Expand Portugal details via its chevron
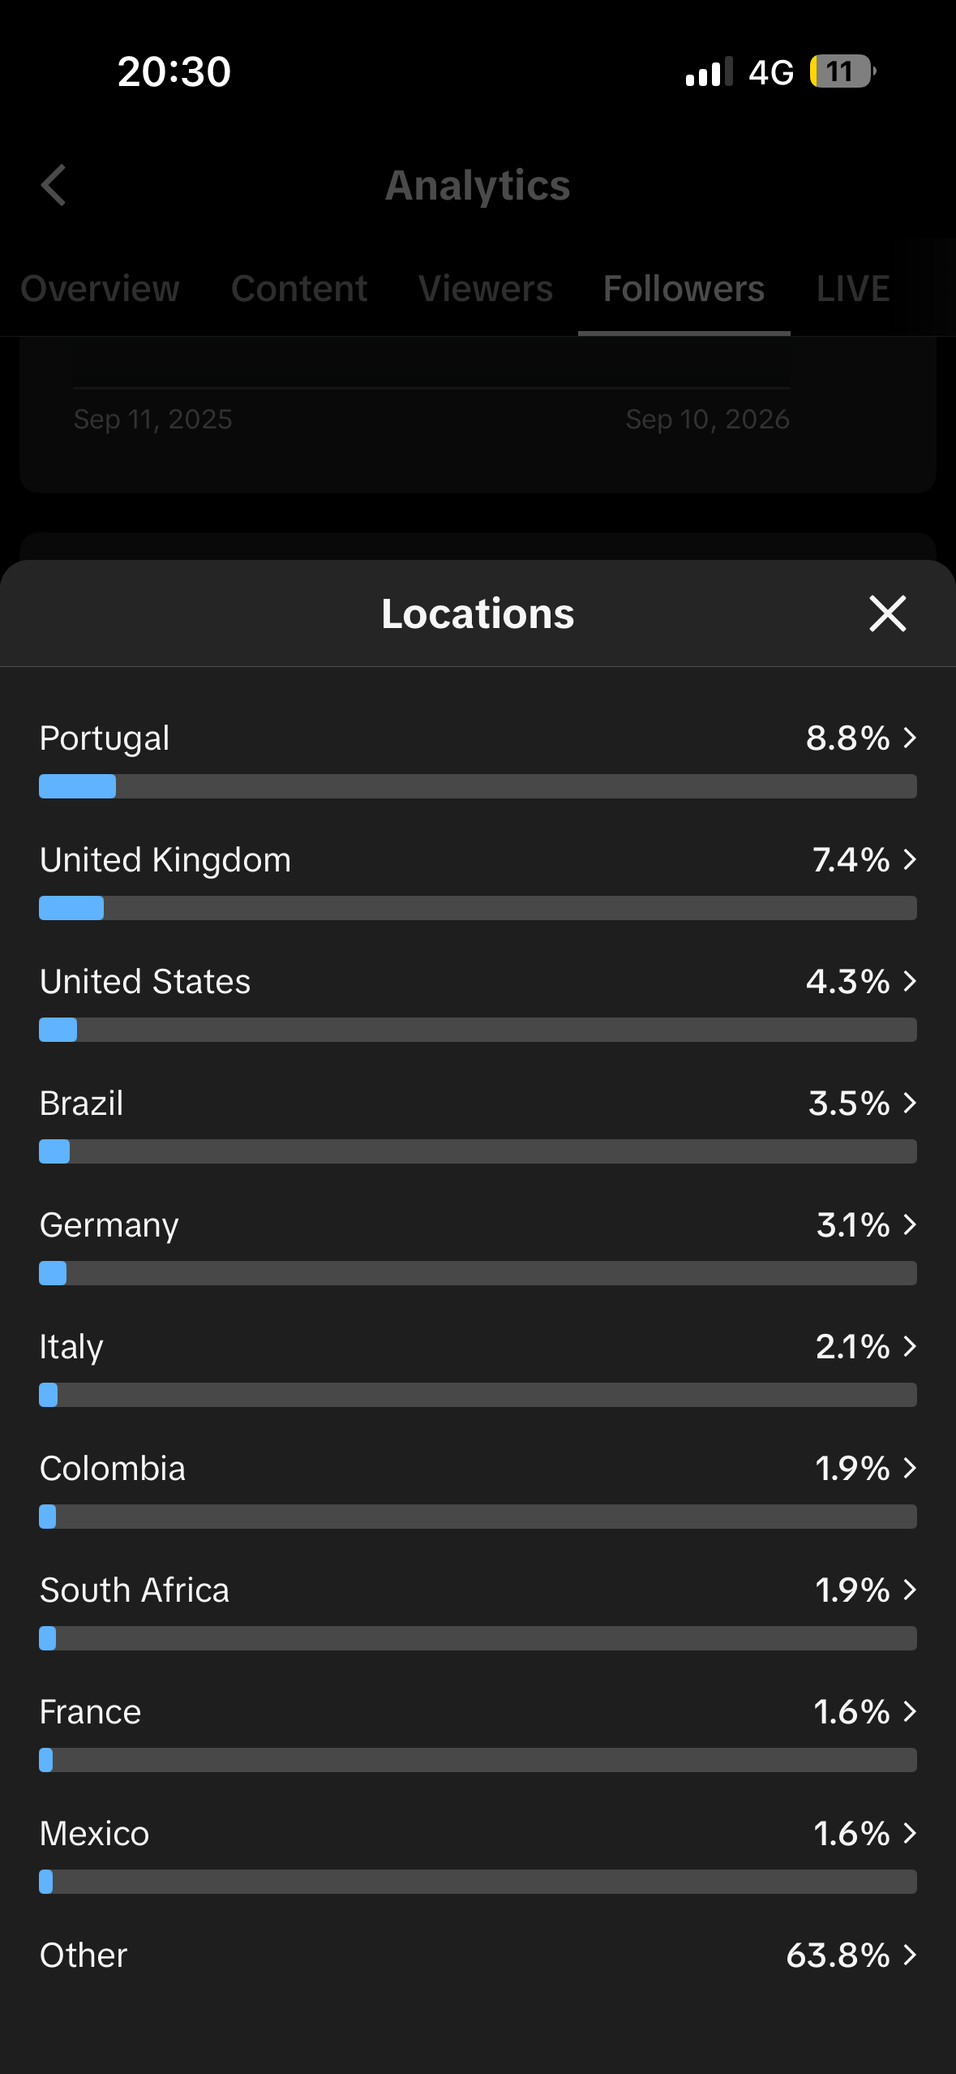 point(910,738)
